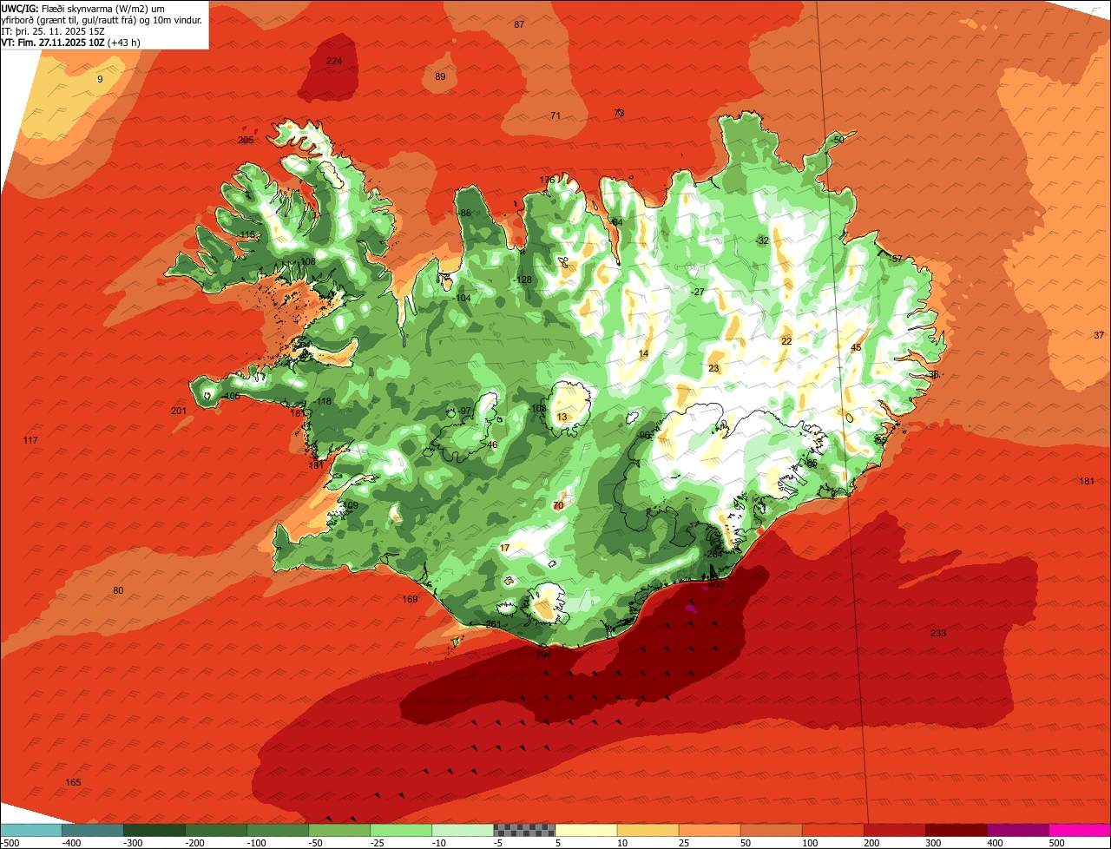The image size is (1111, 849).
Task: Click 'VT: Fim. 27.11.2025 10Z (+43 h)' line
Action: [70, 42]
